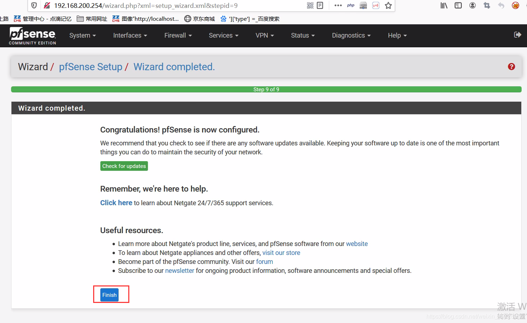Click the red v4 extension icon

coord(376,5)
